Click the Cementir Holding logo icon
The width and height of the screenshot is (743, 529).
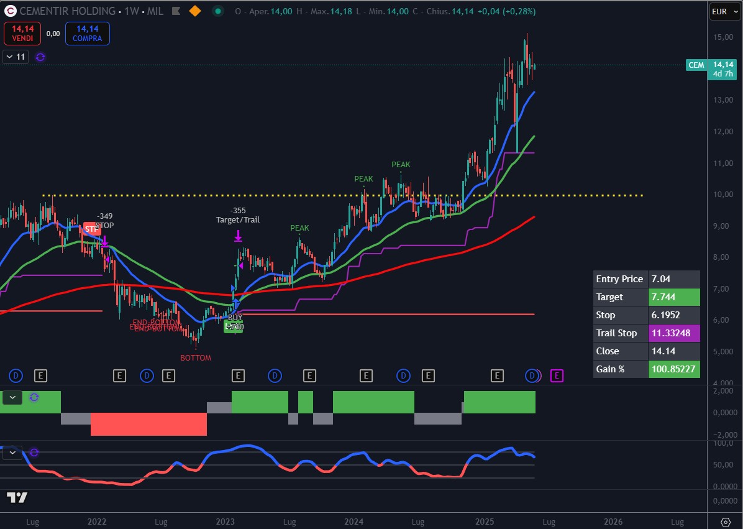pos(10,11)
